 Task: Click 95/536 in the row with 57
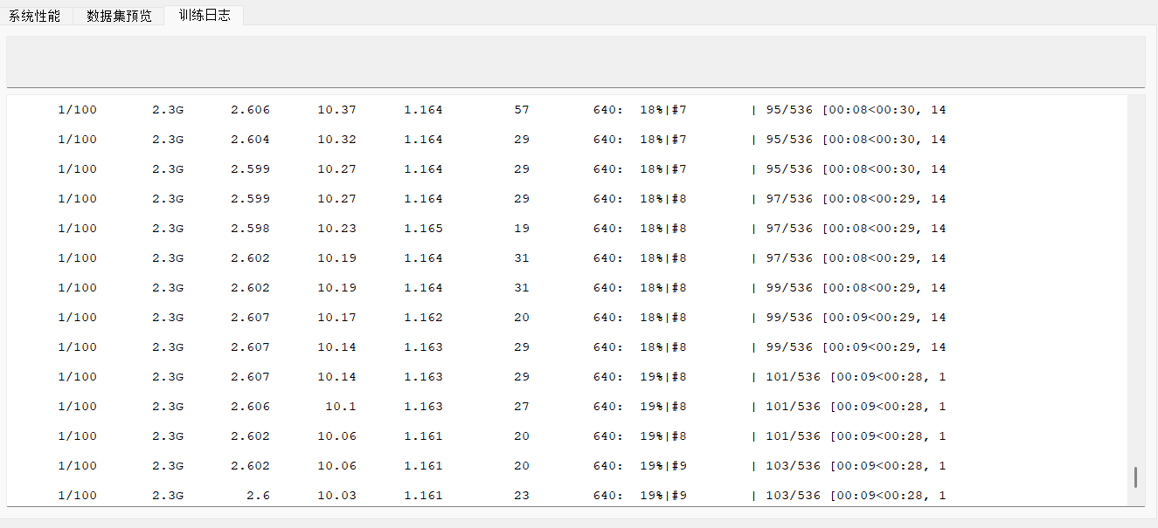tap(789, 110)
